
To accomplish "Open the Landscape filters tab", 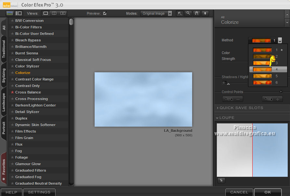I will [4, 102].
